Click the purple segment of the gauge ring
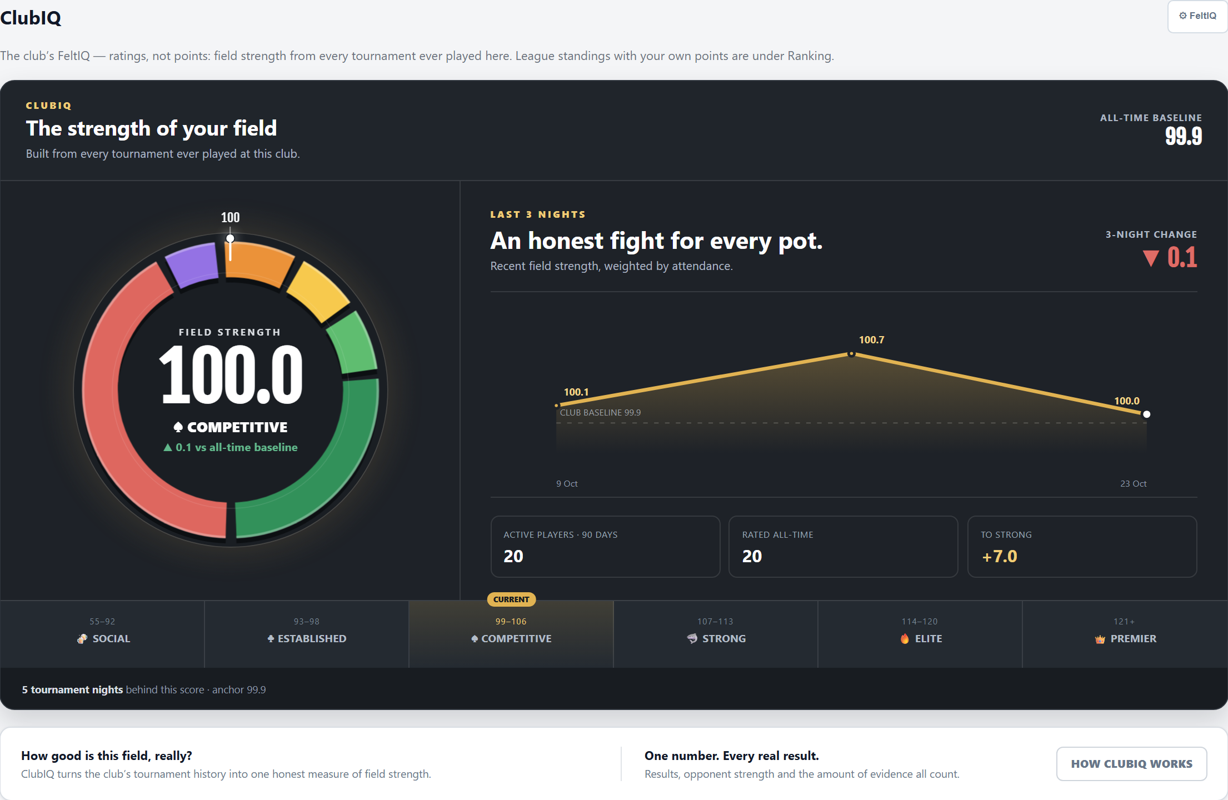 click(193, 265)
